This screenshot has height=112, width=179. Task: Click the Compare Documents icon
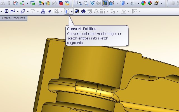16,3
